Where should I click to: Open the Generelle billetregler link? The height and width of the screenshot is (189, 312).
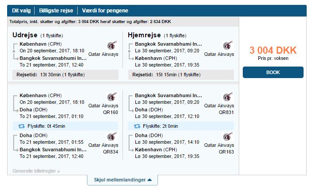click(36, 171)
